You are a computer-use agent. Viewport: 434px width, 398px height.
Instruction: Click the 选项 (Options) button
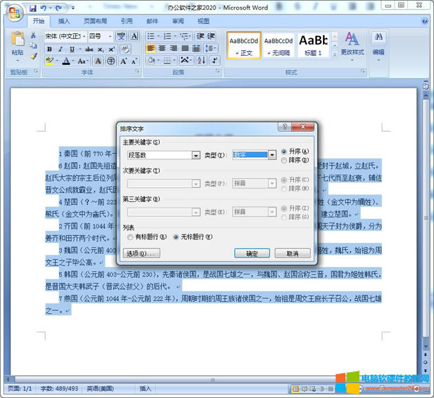142,254
